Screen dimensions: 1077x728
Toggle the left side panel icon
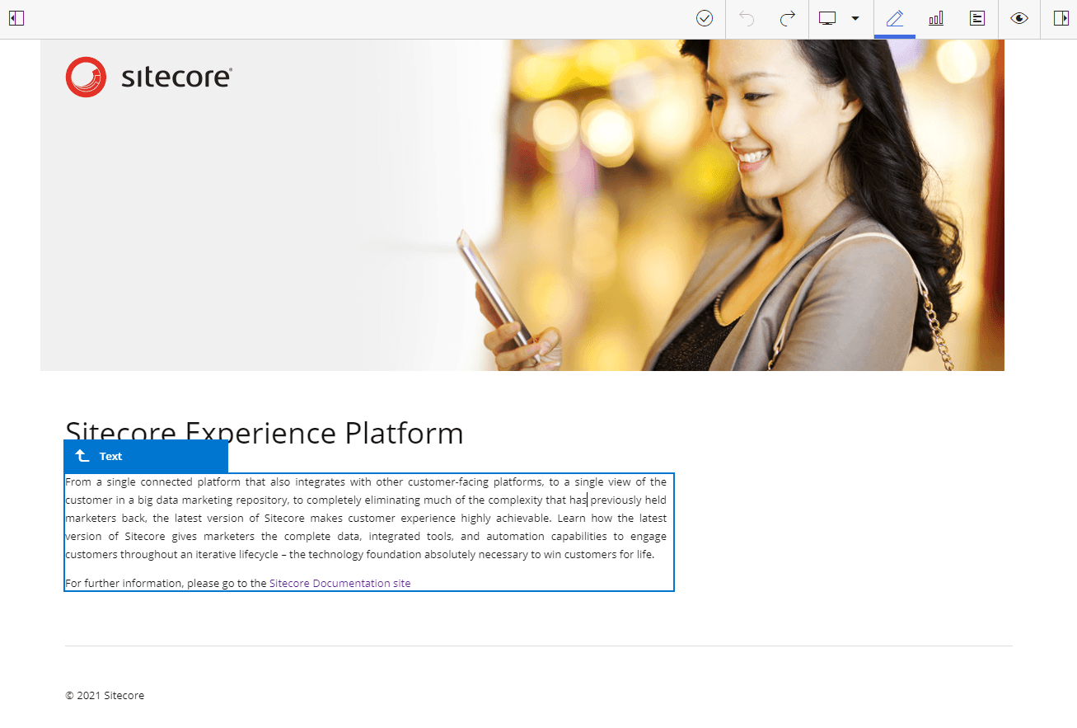click(x=16, y=18)
